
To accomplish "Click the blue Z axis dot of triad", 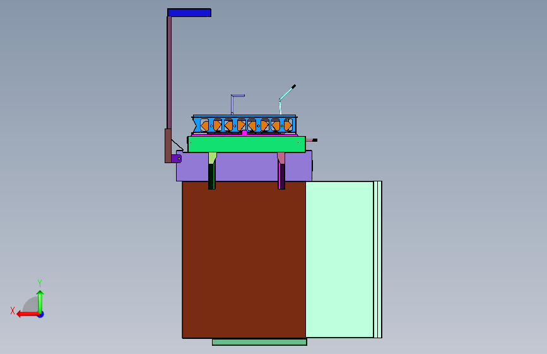I will pos(41,314).
